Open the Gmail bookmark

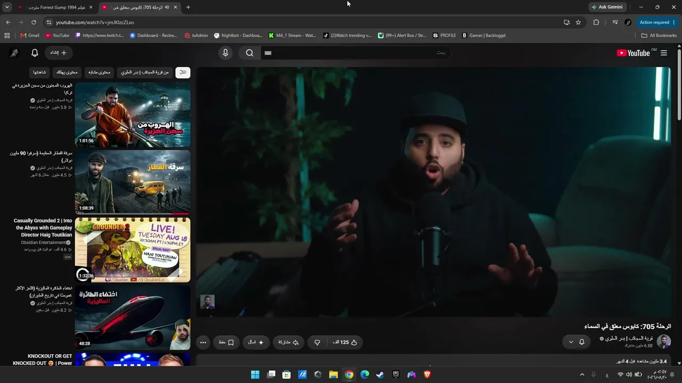[30, 36]
